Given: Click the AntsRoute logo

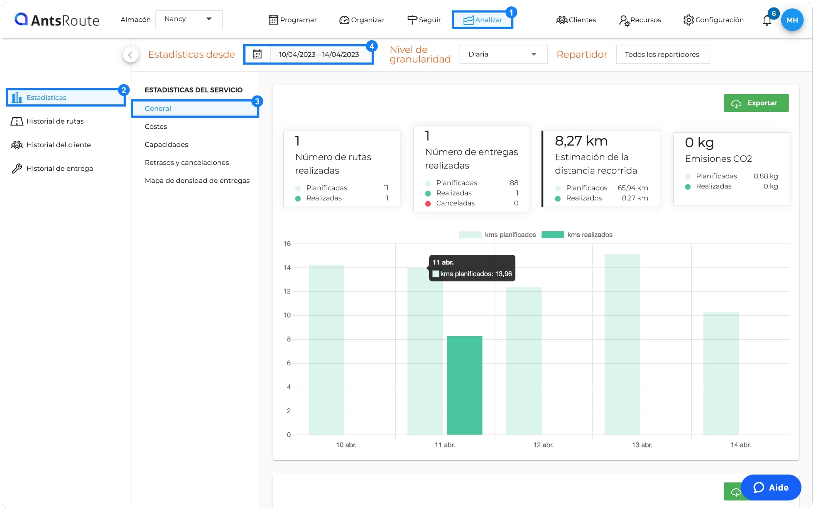Looking at the screenshot, I should click(x=57, y=20).
